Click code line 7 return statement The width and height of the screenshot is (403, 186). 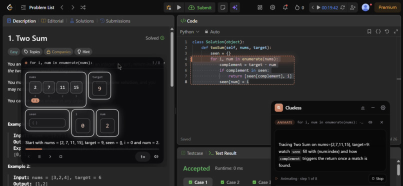click(x=260, y=76)
